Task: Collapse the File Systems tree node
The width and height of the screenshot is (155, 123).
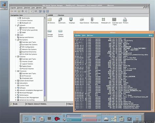Action: click(16, 40)
